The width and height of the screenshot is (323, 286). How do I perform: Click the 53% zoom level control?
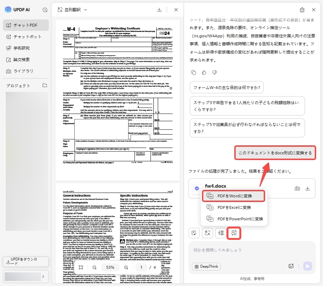[110, 267]
